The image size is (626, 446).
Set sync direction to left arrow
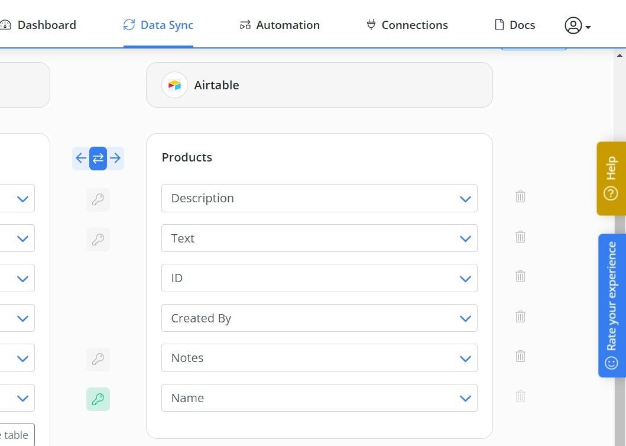(80, 159)
